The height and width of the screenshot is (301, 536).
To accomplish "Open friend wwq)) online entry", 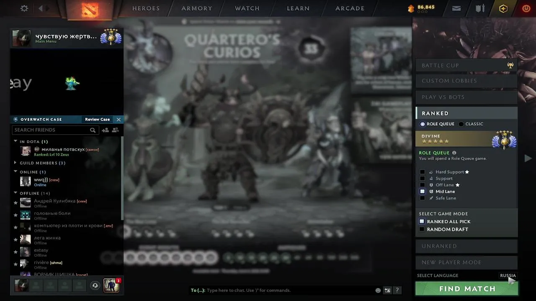I will click(67, 182).
